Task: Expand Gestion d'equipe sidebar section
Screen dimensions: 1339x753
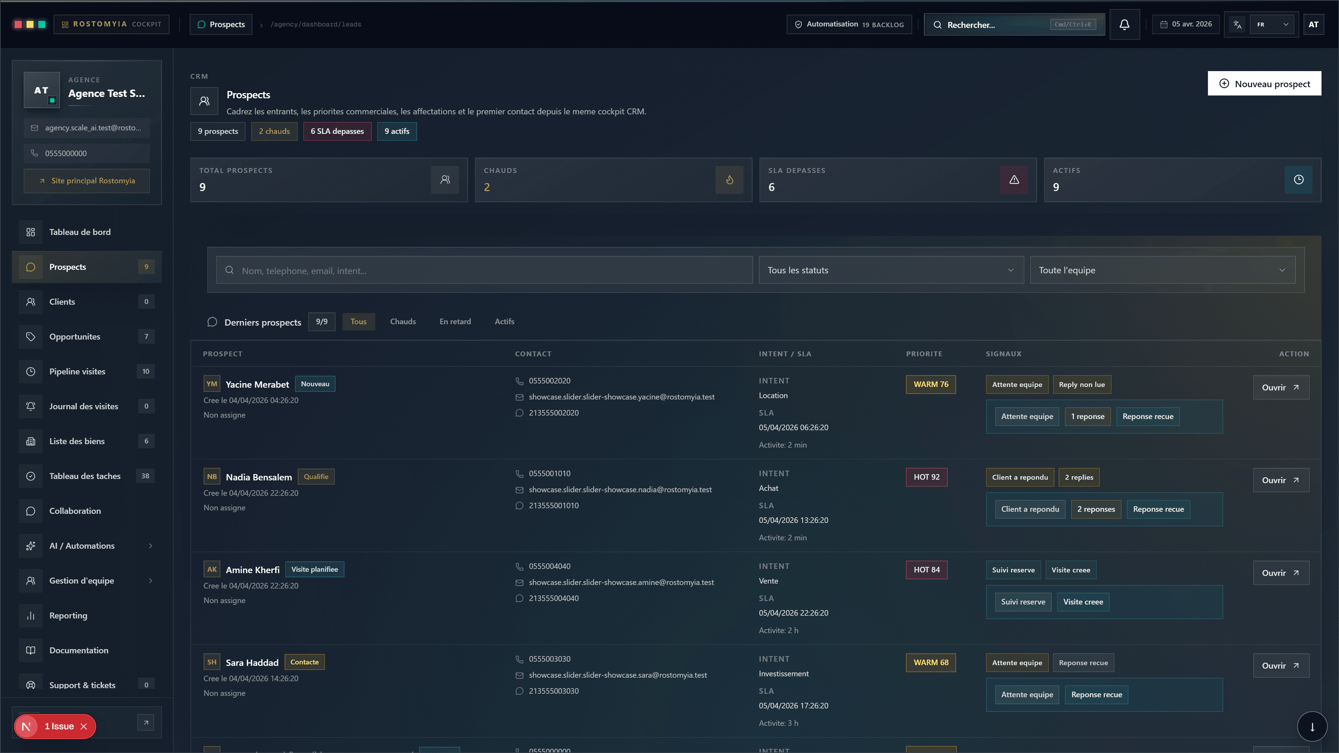Action: pos(87,581)
